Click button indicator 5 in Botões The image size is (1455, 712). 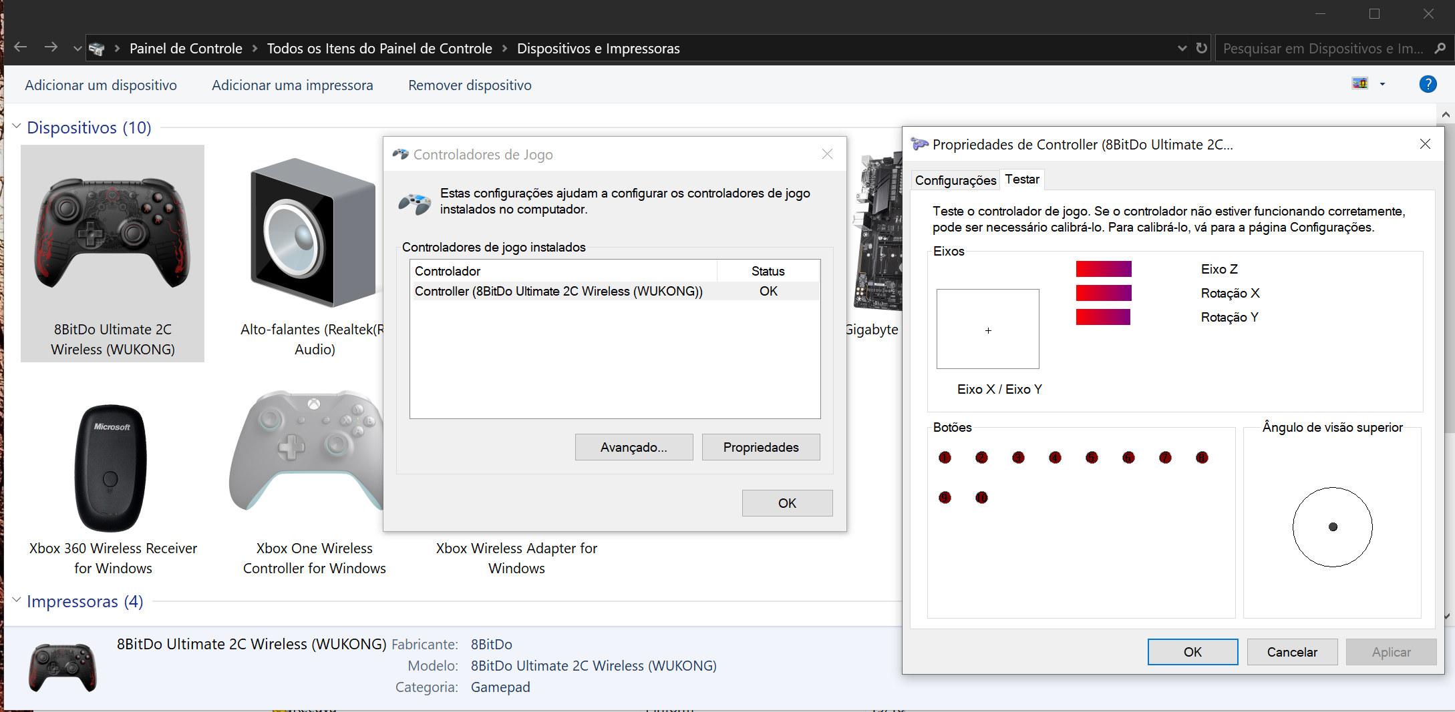coord(1092,457)
